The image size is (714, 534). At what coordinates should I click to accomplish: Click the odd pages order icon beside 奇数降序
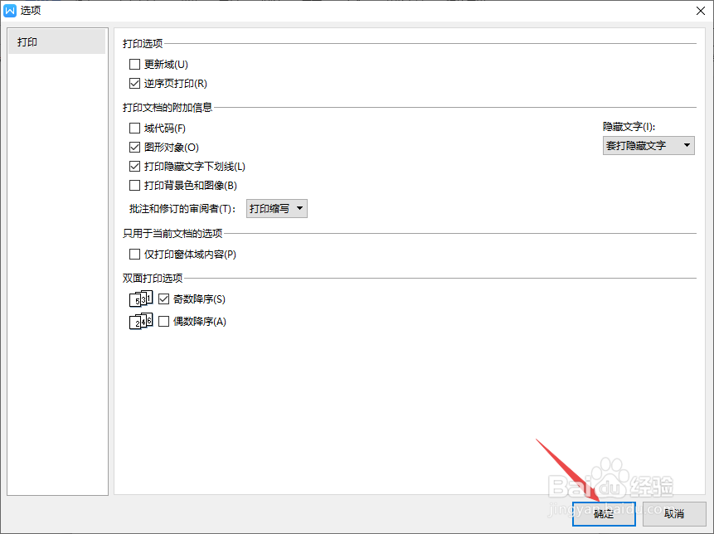tap(141, 299)
